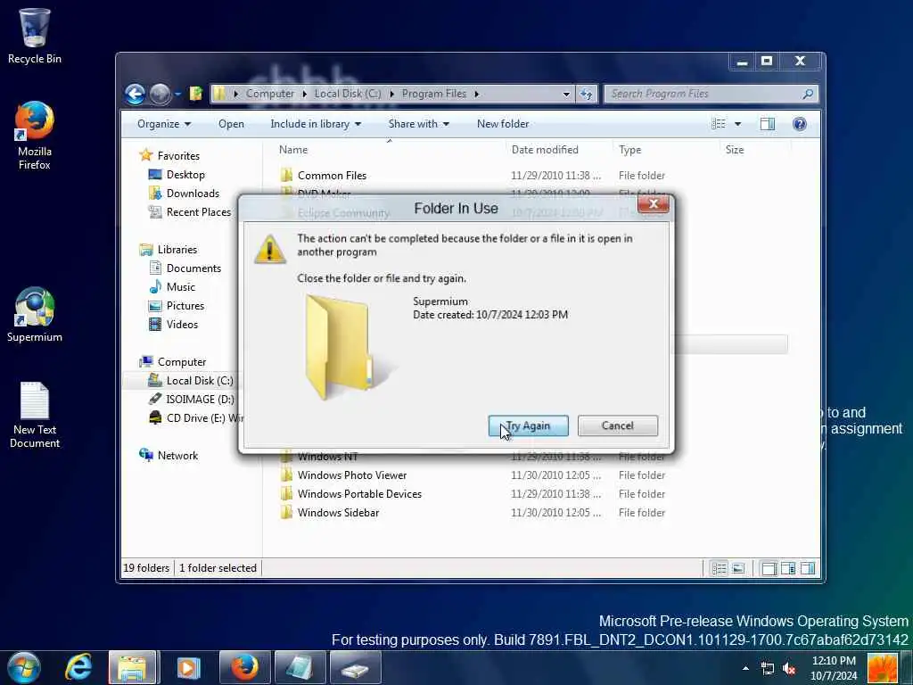The width and height of the screenshot is (913, 685).
Task: Select the Windows Sidebar folder
Action: (330, 513)
